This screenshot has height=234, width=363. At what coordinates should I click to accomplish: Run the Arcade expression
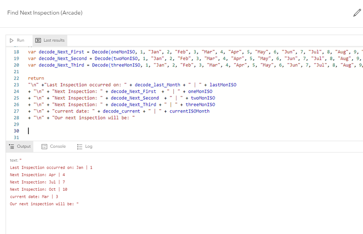click(17, 40)
